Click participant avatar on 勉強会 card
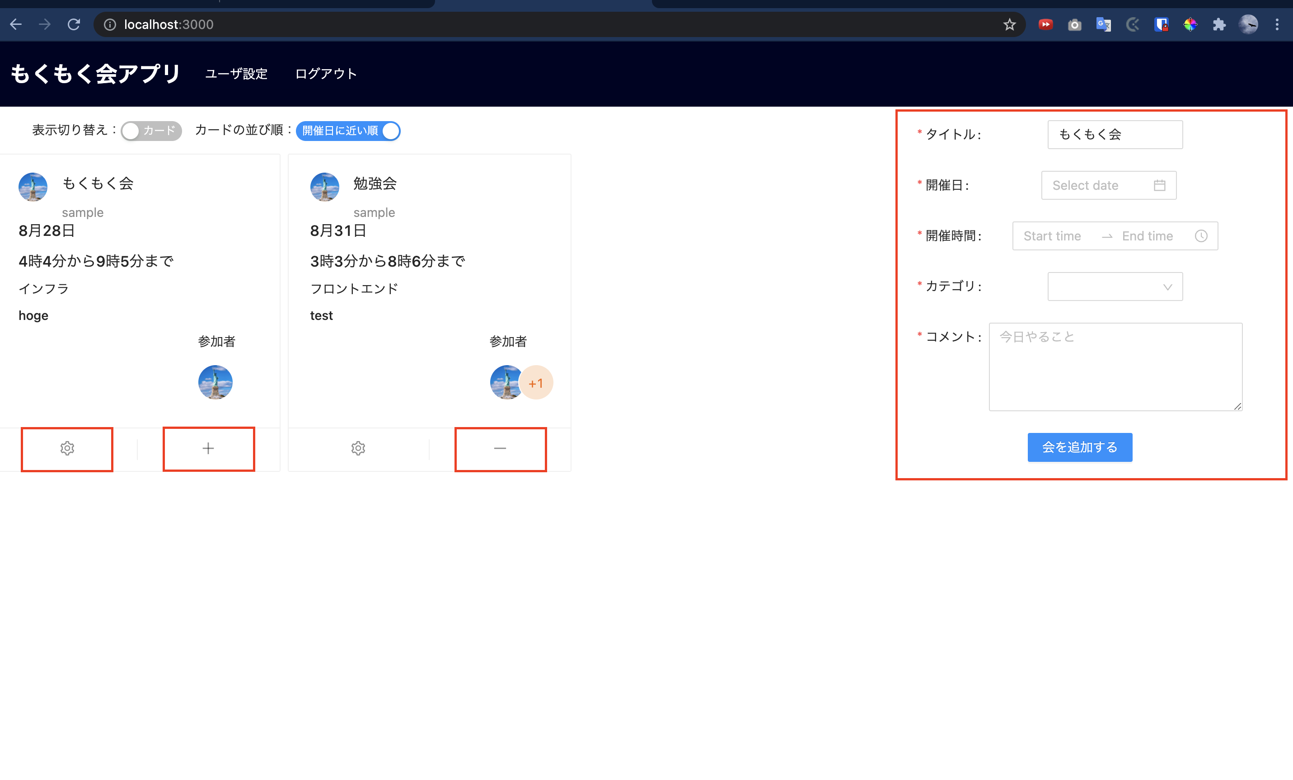The image size is (1293, 780). (x=505, y=383)
